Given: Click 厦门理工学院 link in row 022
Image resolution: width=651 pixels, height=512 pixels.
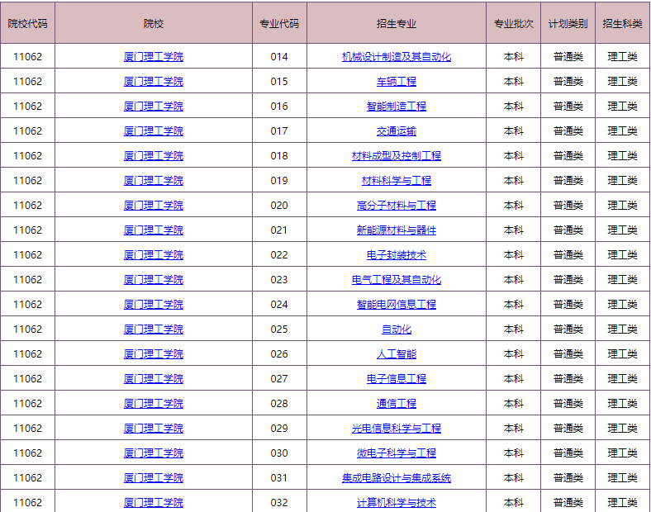Looking at the screenshot, I should pyautogui.click(x=153, y=255).
